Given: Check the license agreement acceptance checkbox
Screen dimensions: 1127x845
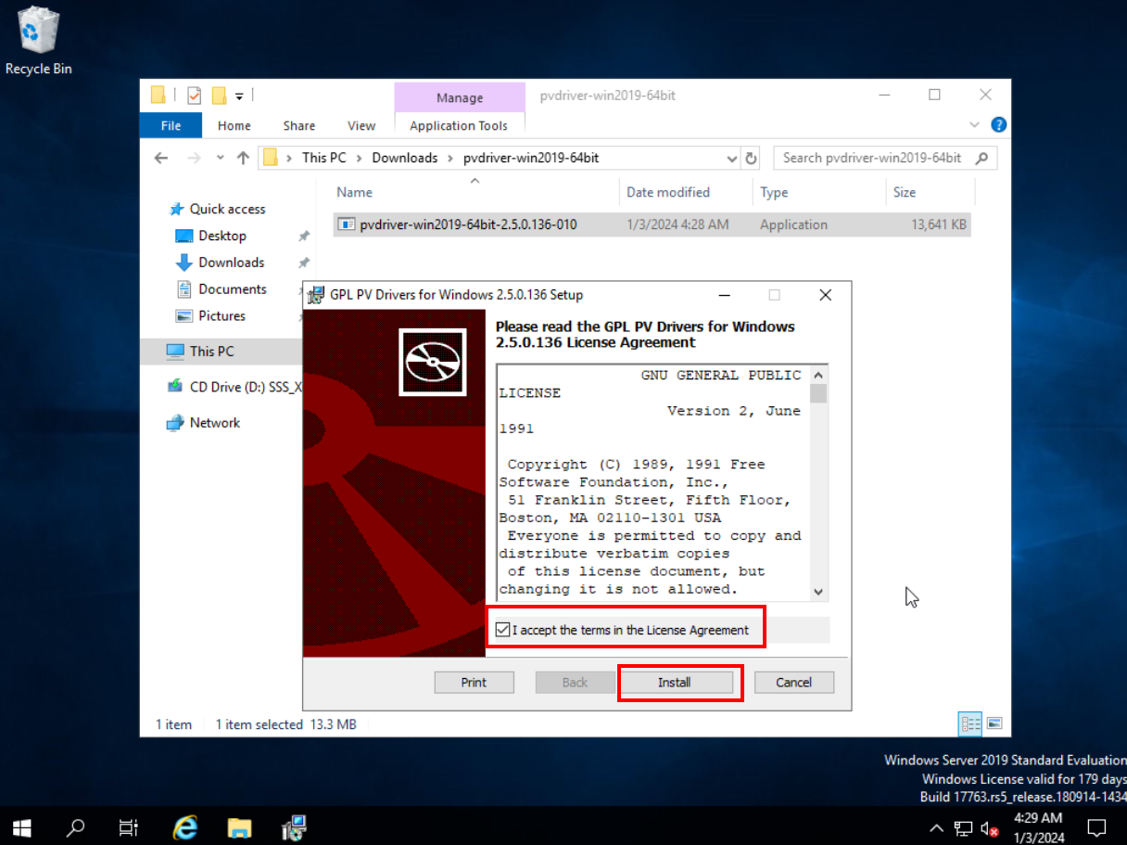Looking at the screenshot, I should (502, 630).
